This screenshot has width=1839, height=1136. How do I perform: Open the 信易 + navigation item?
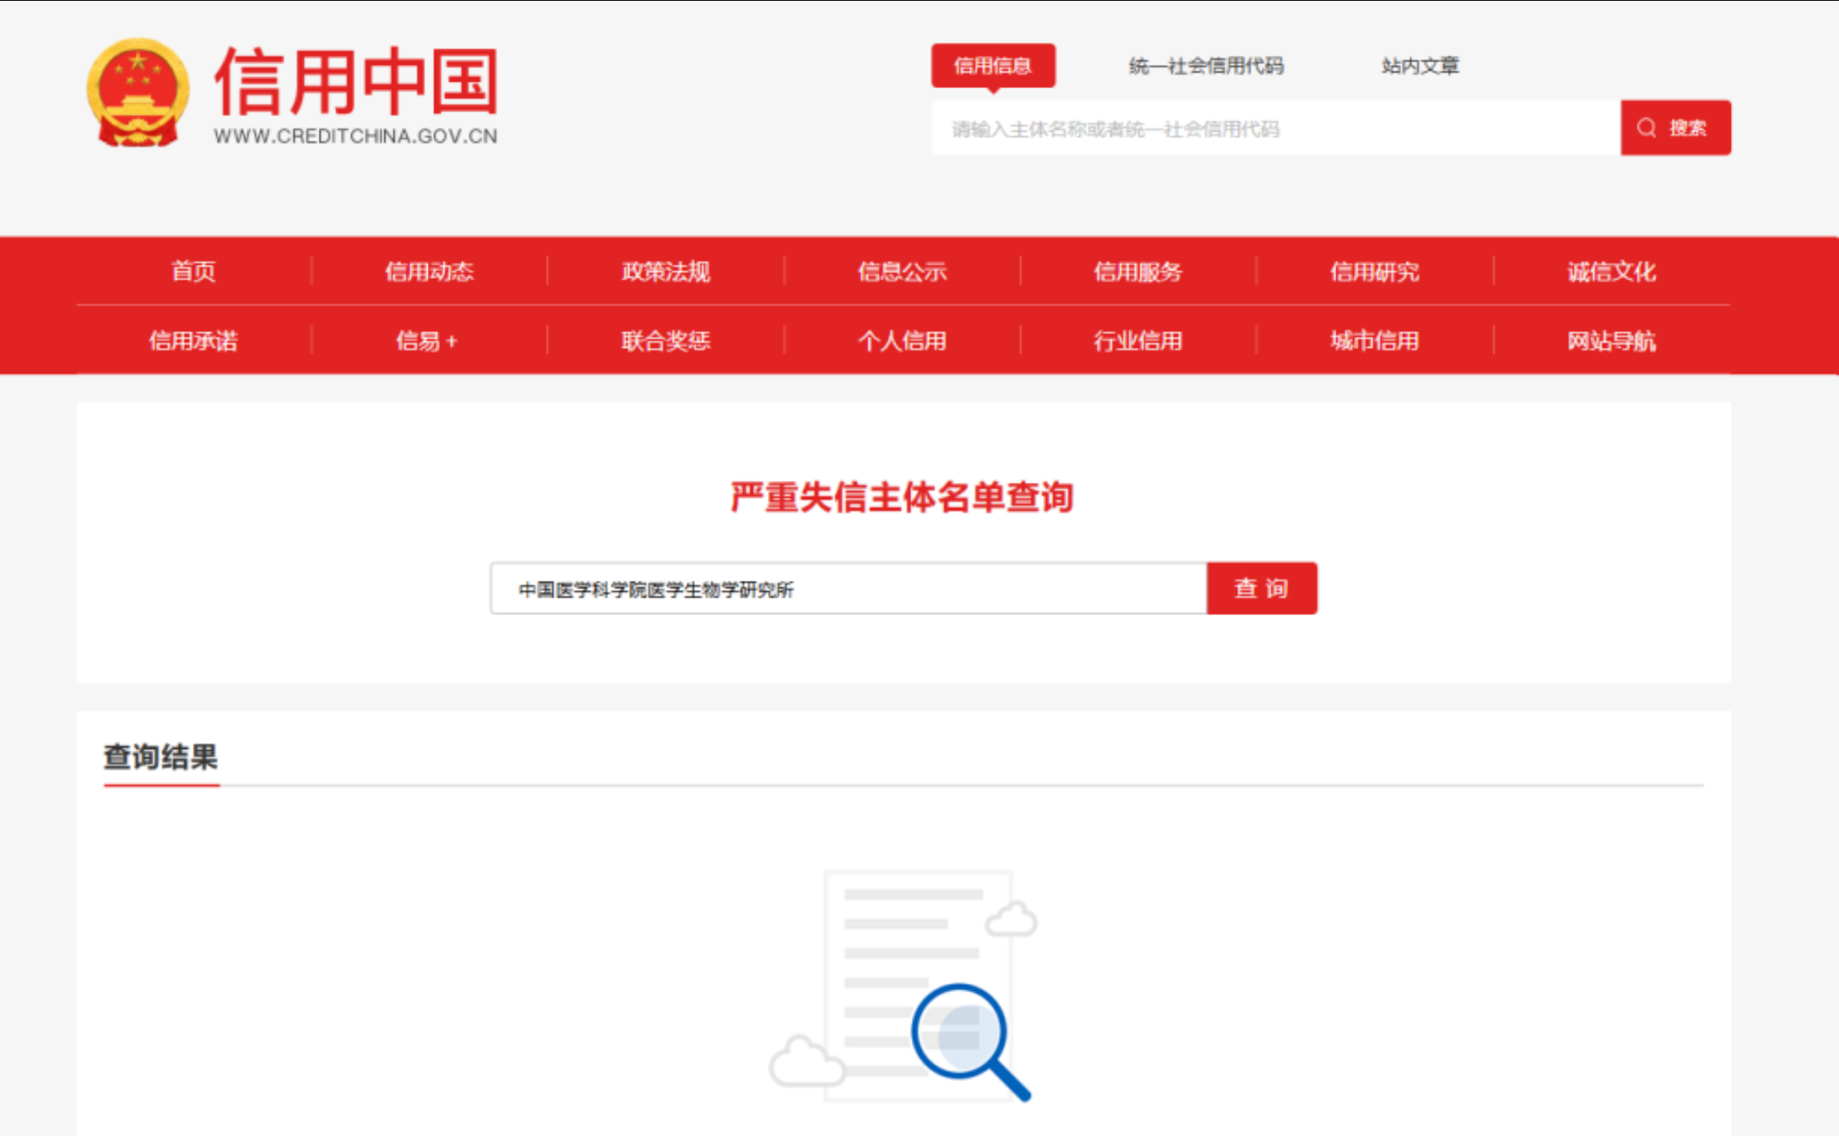(x=427, y=340)
